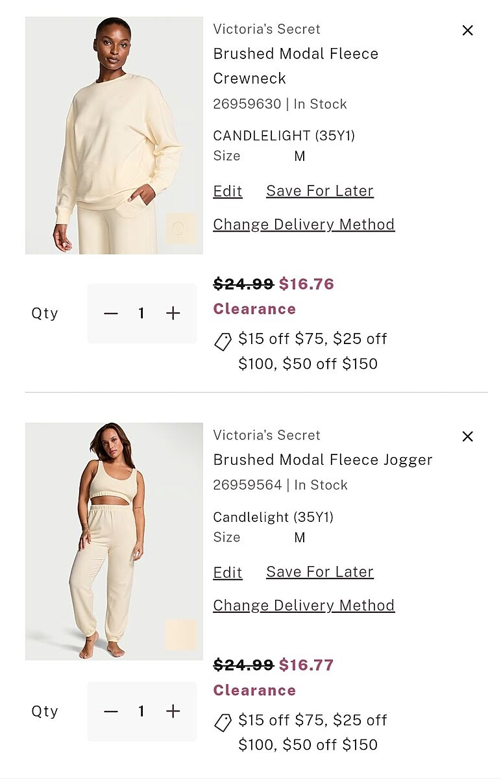Open the Brushed Modal Fleece Jogger title

(323, 460)
